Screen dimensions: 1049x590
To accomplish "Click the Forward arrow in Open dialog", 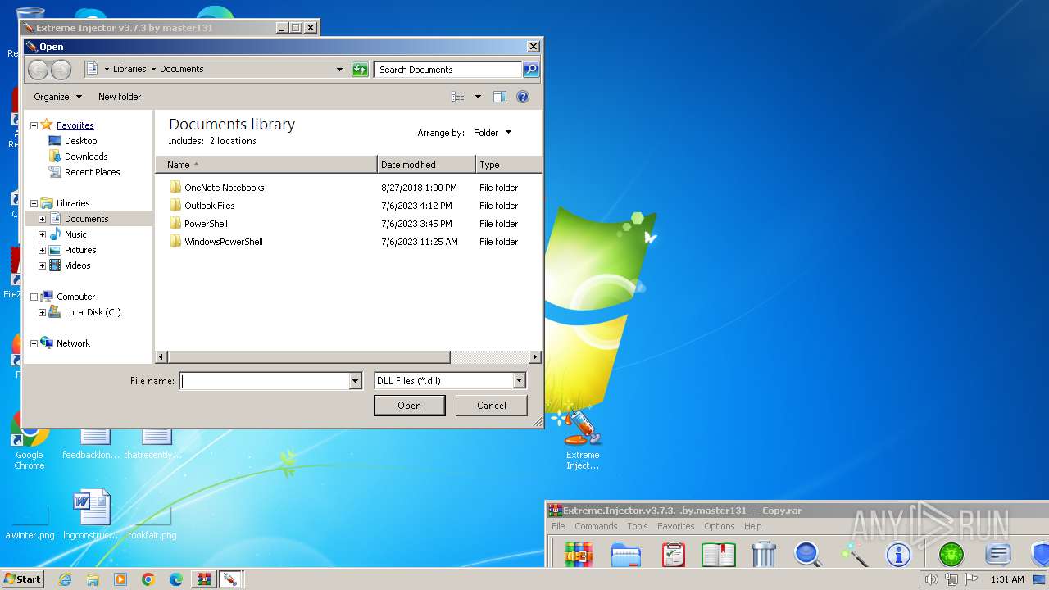I will tap(61, 70).
